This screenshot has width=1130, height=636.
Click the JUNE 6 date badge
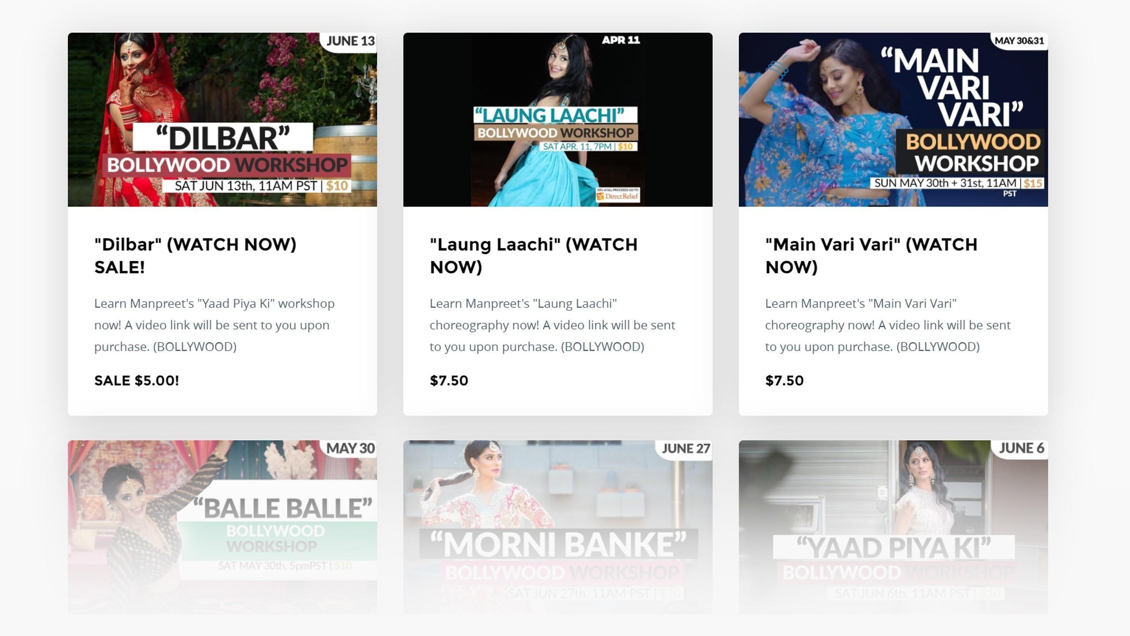pos(1021,448)
